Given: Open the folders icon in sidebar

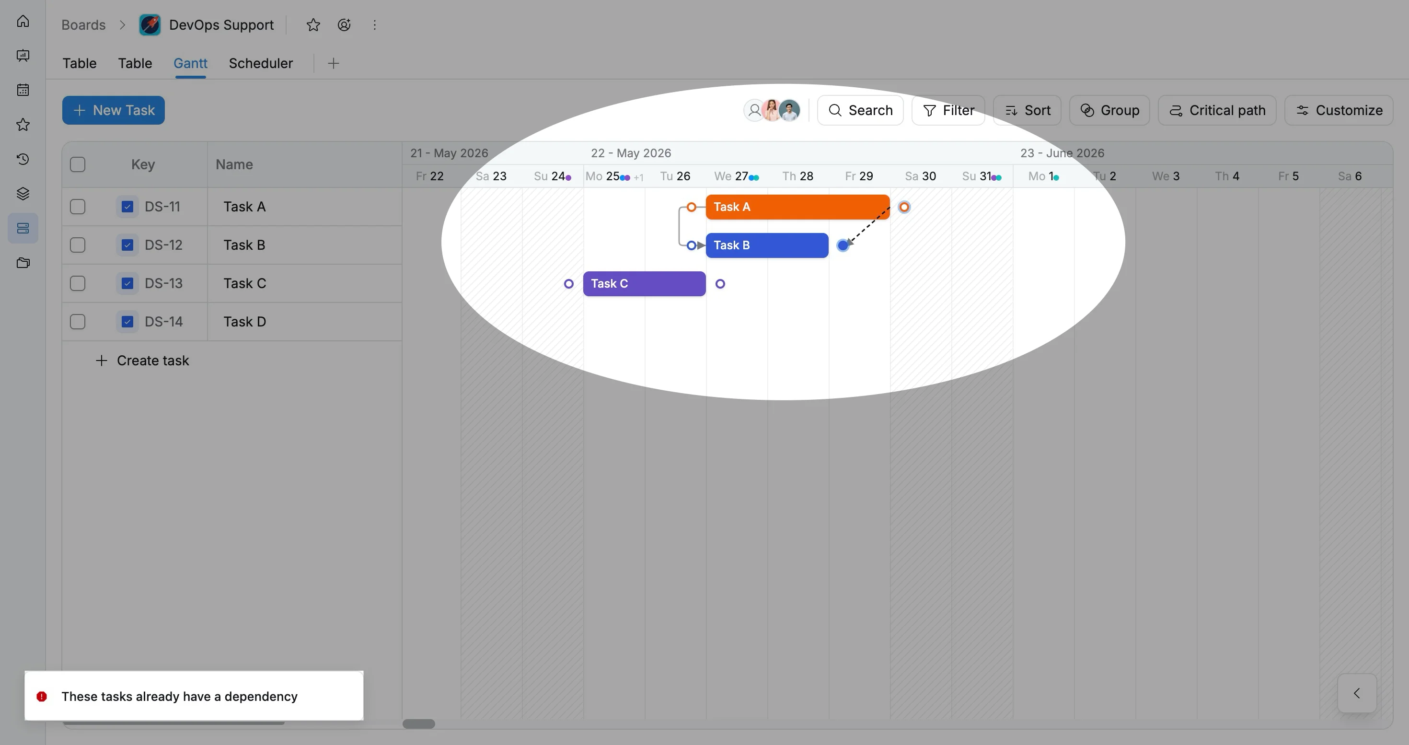Looking at the screenshot, I should click(23, 263).
